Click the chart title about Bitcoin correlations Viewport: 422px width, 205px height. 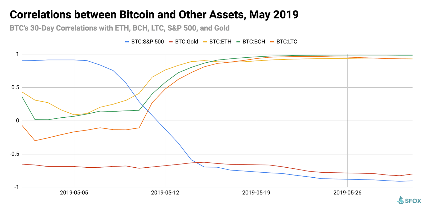(154, 15)
